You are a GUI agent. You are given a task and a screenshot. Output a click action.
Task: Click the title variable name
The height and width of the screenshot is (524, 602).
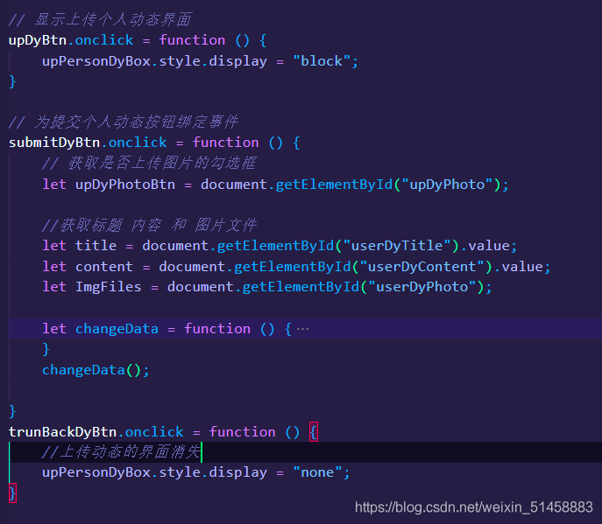pos(96,246)
